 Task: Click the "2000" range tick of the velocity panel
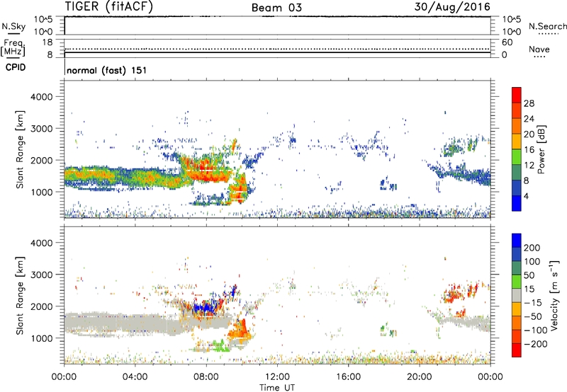41,306
